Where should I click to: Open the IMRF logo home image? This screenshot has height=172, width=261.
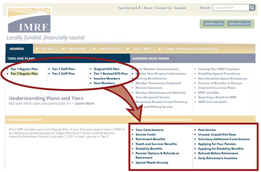pos(29,20)
